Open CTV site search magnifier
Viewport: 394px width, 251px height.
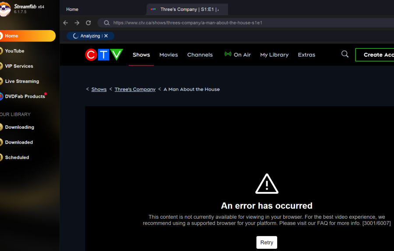(345, 54)
